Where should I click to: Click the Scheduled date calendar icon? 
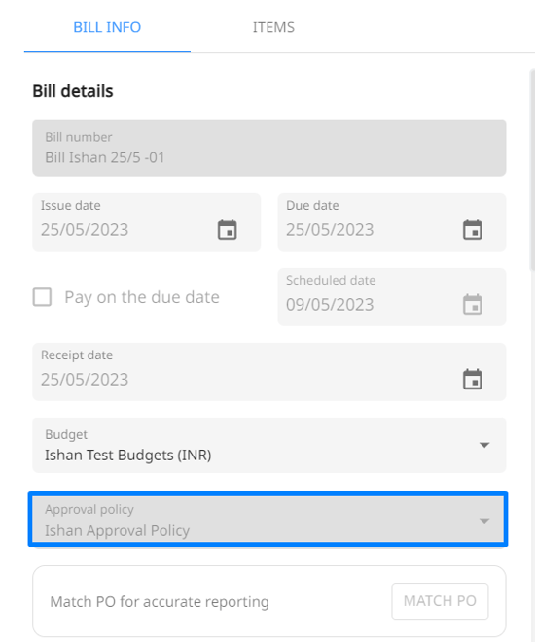click(x=473, y=304)
